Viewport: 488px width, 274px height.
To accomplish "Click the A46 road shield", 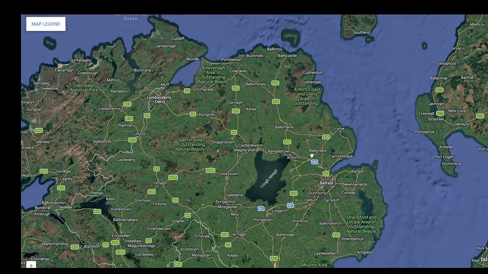I will (97, 212).
